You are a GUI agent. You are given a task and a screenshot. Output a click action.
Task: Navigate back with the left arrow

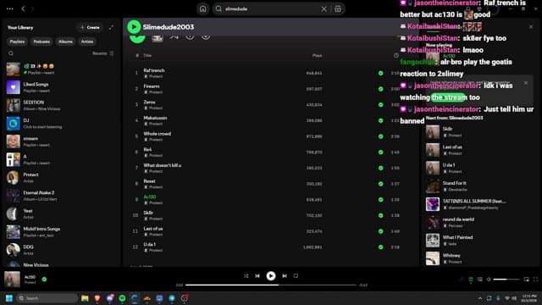click(23, 9)
